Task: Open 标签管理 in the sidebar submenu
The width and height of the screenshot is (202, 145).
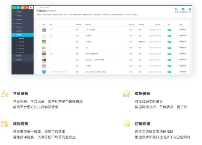Action: coord(21,52)
